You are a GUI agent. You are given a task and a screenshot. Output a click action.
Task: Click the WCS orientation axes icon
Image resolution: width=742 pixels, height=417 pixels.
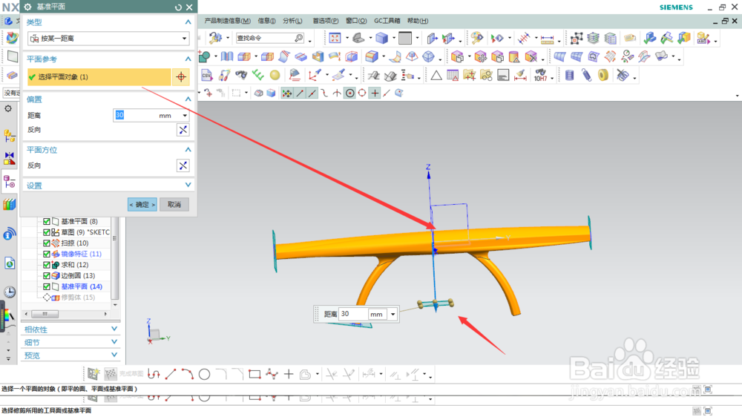point(314,75)
